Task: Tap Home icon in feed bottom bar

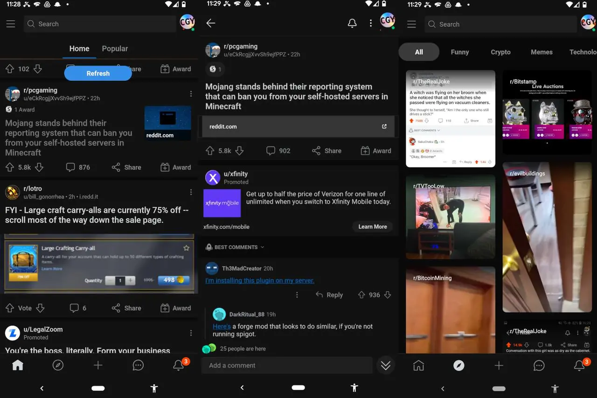Action: (x=18, y=365)
